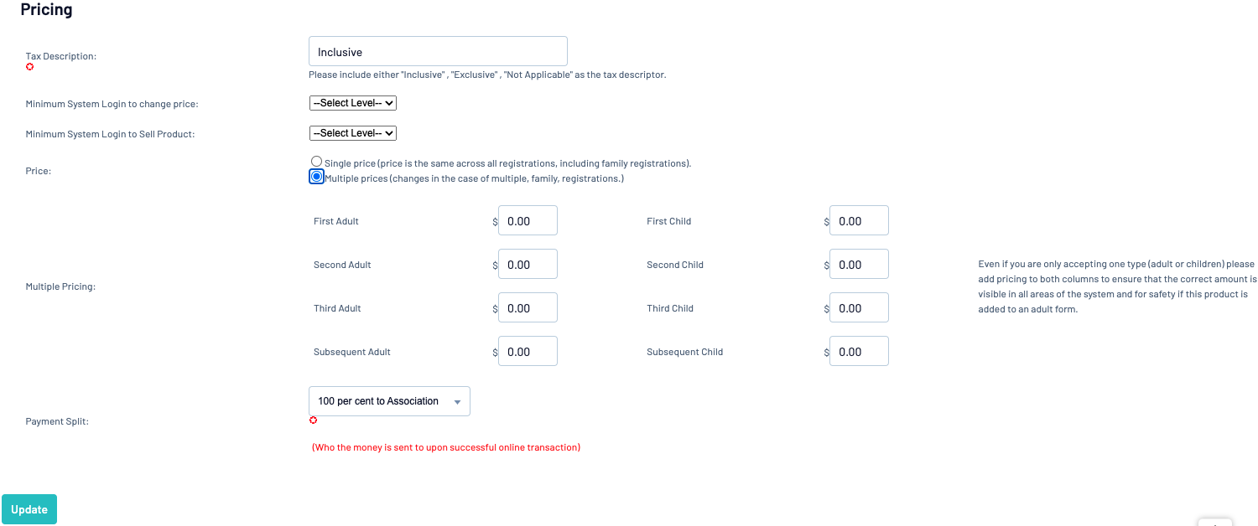This screenshot has height=526, width=1258.
Task: Focus the Third Adult price input
Action: (528, 308)
